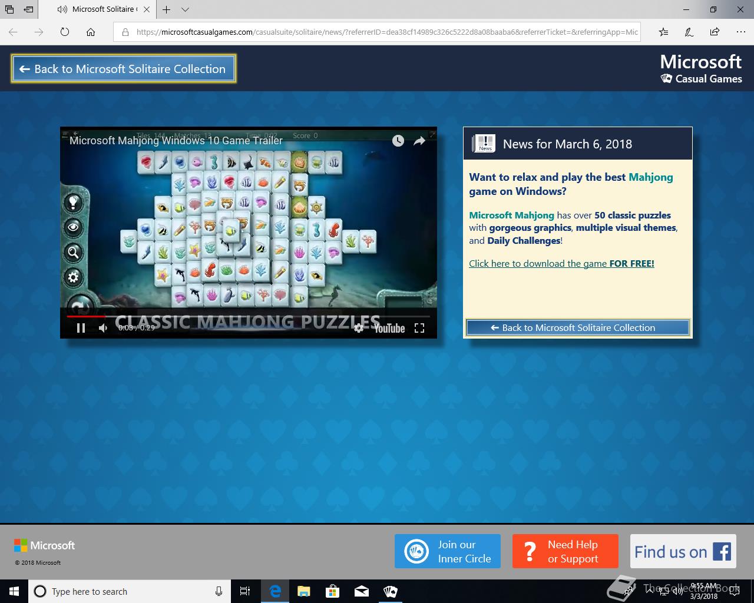Open the Favorites hub star icon
754x603 pixels.
(663, 32)
